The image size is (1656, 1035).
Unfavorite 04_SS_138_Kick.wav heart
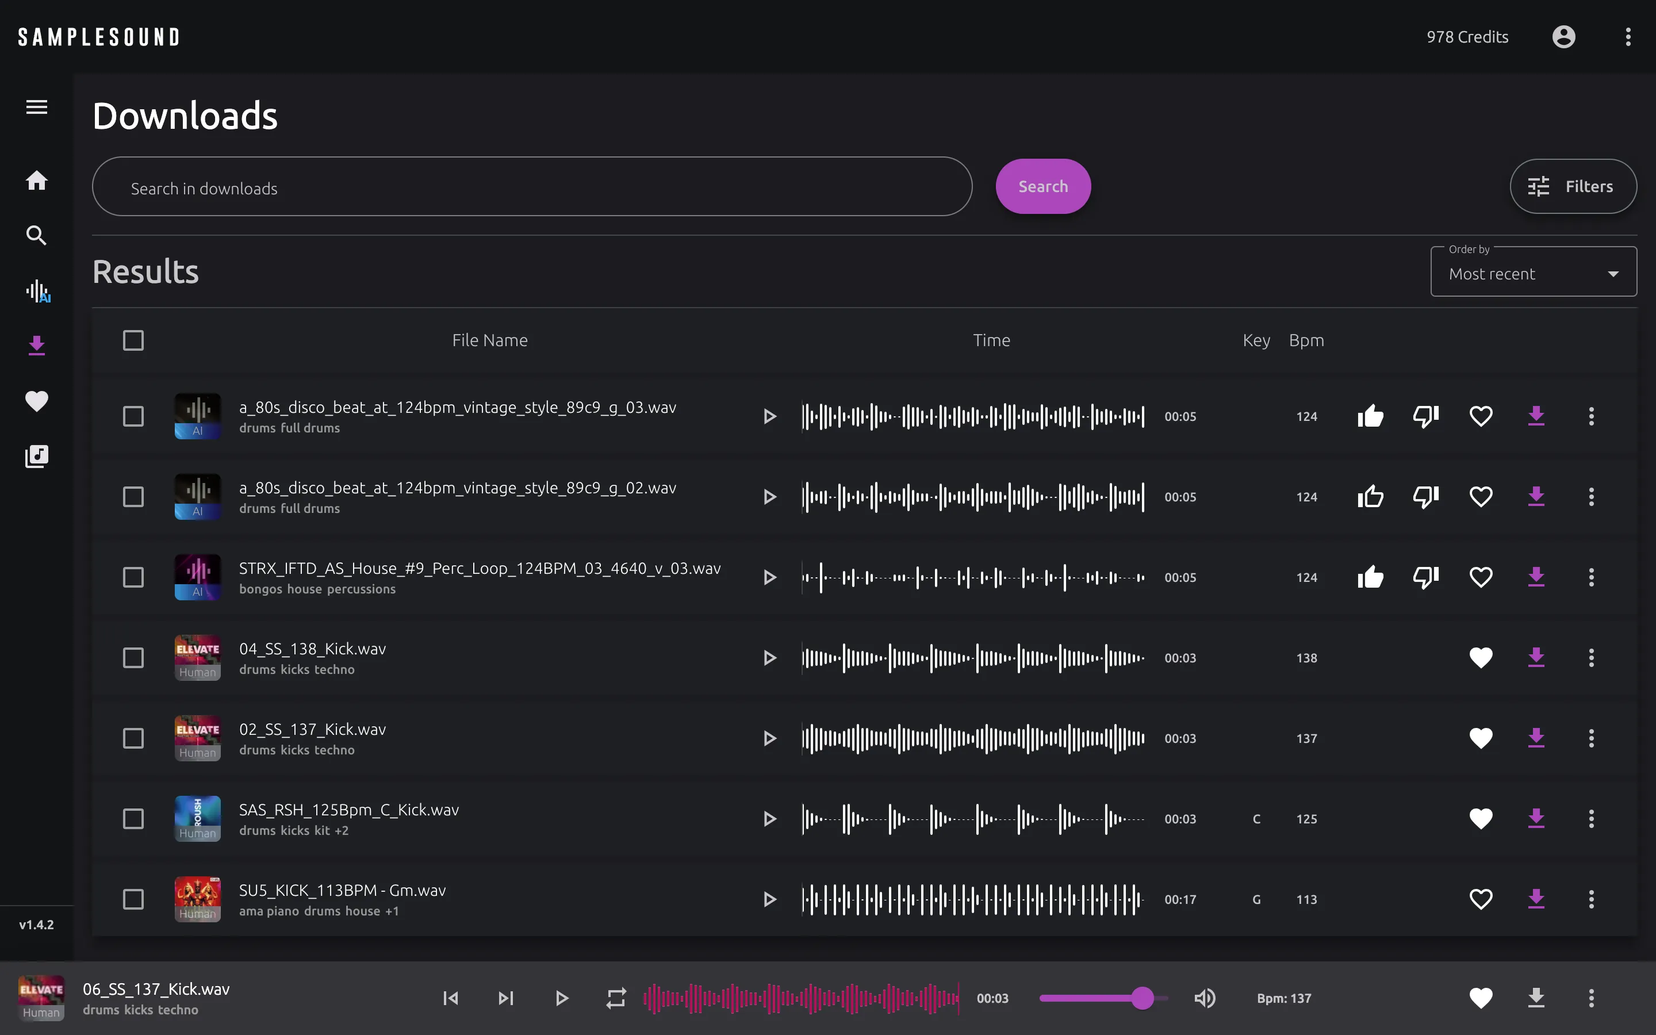click(1481, 658)
